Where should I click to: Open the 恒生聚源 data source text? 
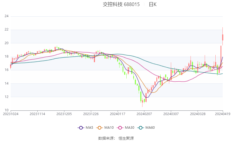coord(126,138)
